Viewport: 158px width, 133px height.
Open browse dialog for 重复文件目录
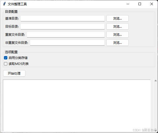(117, 35)
